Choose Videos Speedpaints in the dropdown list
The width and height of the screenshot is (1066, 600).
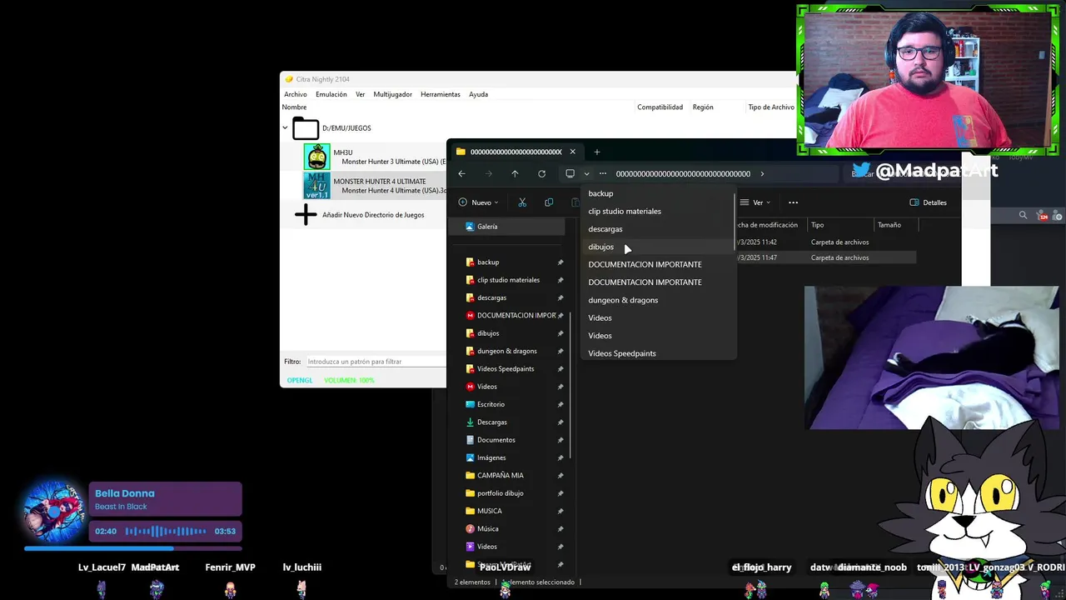[x=622, y=353]
